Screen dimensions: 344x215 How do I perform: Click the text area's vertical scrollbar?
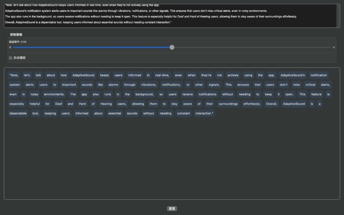(x=338, y=16)
